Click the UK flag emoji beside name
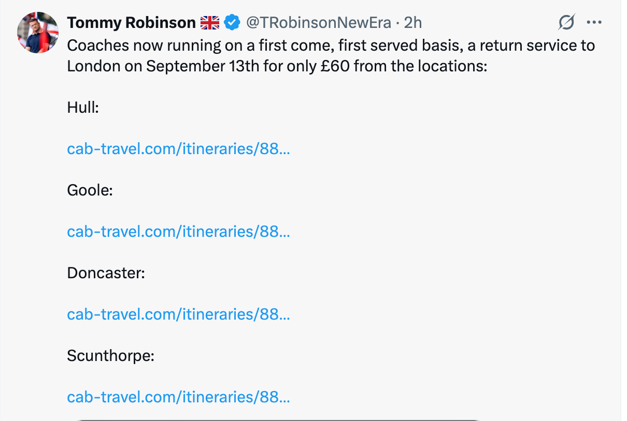Viewport: 627px width, 421px height. [x=210, y=23]
